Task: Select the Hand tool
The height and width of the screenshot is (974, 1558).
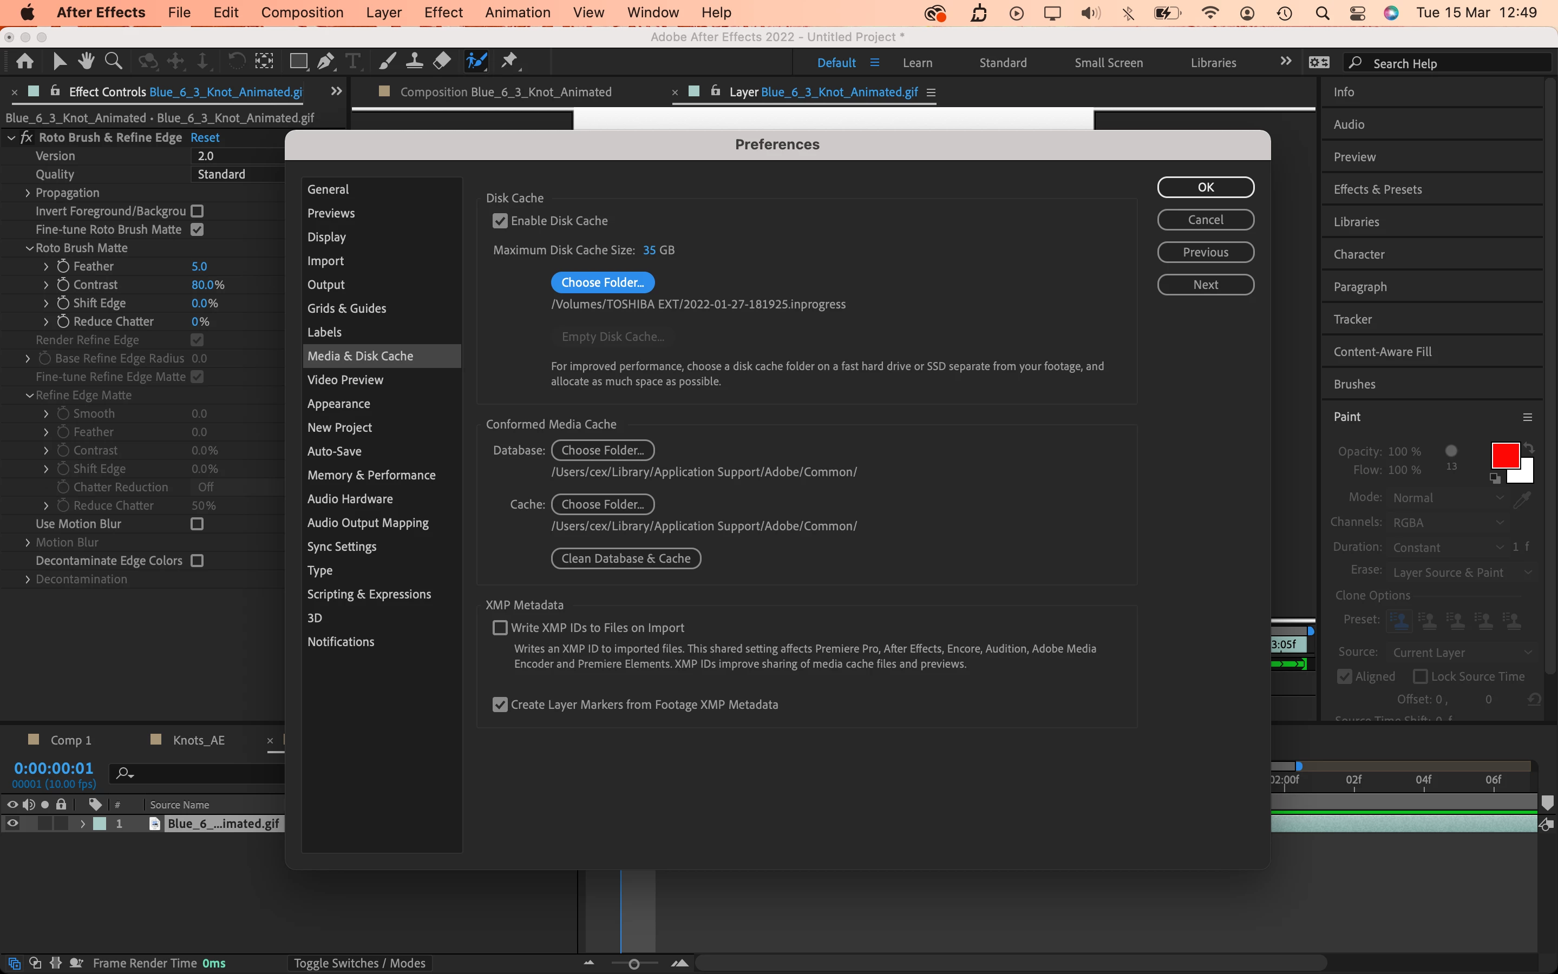Action: point(86,61)
